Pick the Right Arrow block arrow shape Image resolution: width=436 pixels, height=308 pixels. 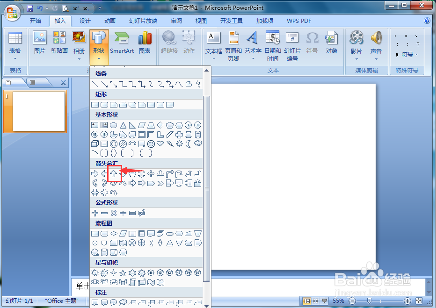[95, 174]
